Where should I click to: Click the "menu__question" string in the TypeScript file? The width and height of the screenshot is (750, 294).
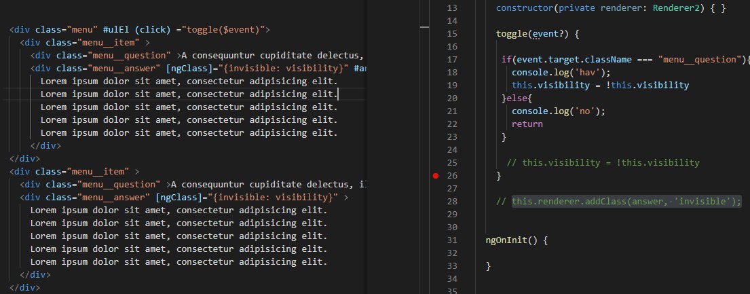(699, 60)
